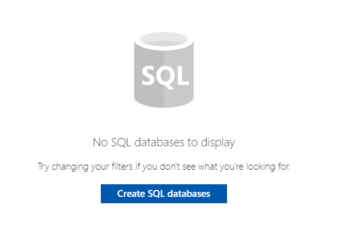
Task: Click "looking for" at the hint's end
Action: [268, 167]
